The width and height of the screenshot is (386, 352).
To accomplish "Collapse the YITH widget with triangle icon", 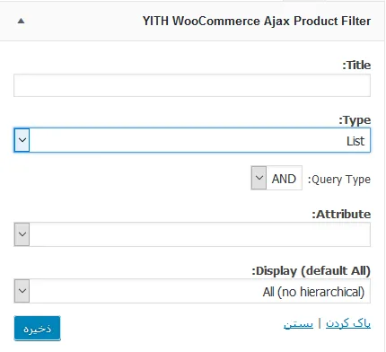I will (x=21, y=21).
